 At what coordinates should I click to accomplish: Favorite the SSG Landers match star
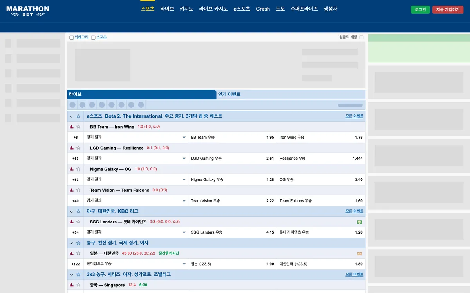pos(78,222)
